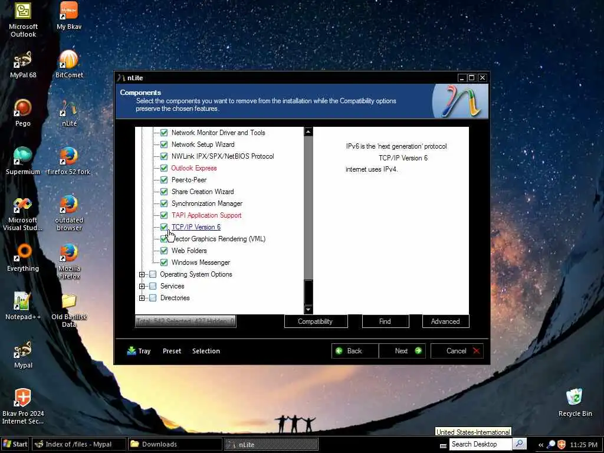Launch Bkav Pro 2024 Internet Security
The image size is (604, 453).
pos(23,407)
